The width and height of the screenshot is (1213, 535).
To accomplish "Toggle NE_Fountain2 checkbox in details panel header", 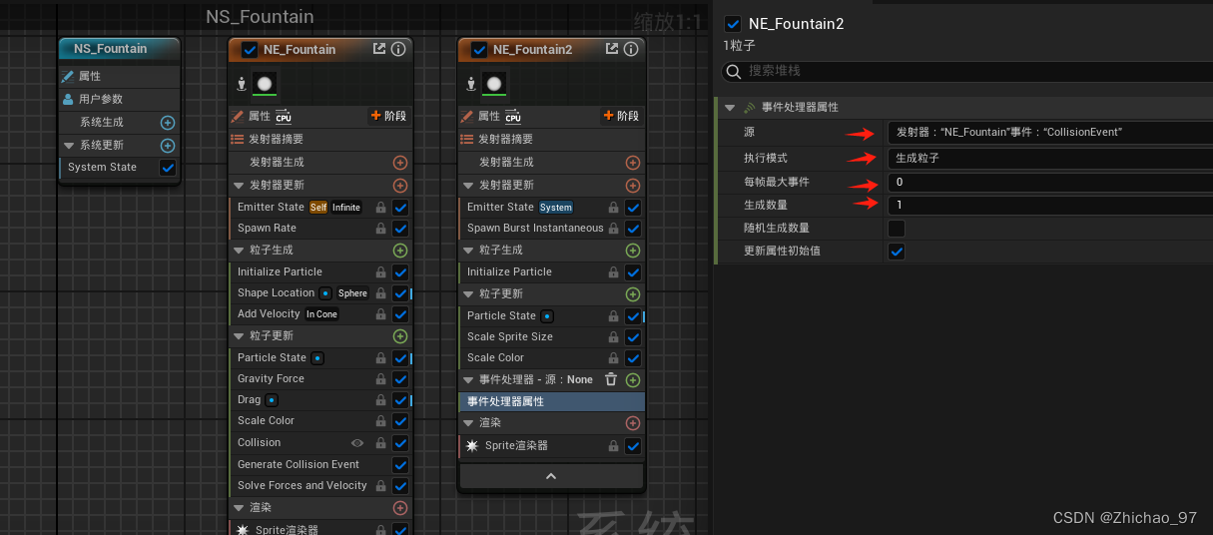I will pos(734,23).
